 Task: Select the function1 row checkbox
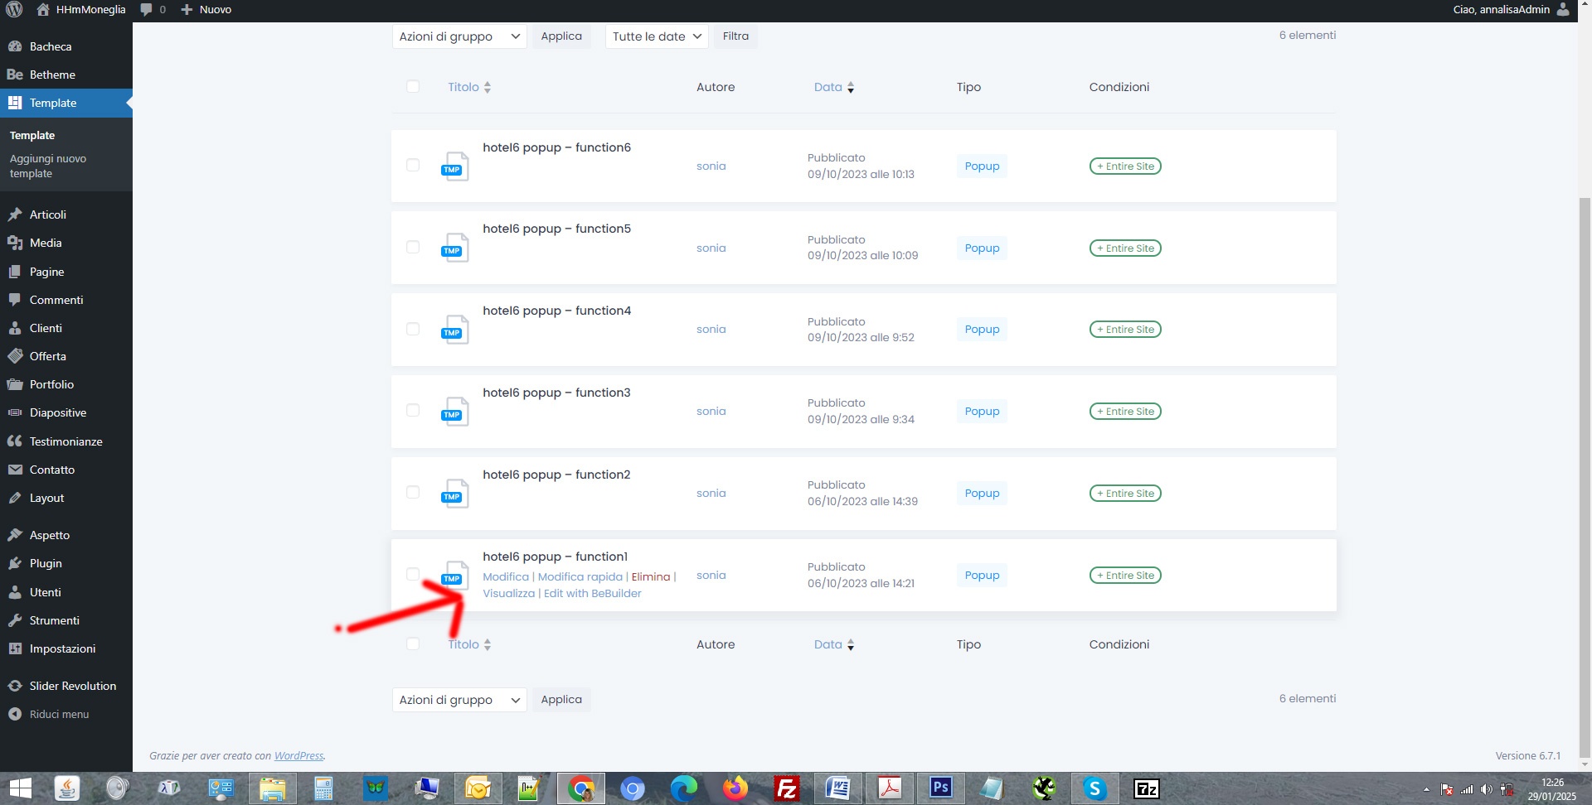413,574
